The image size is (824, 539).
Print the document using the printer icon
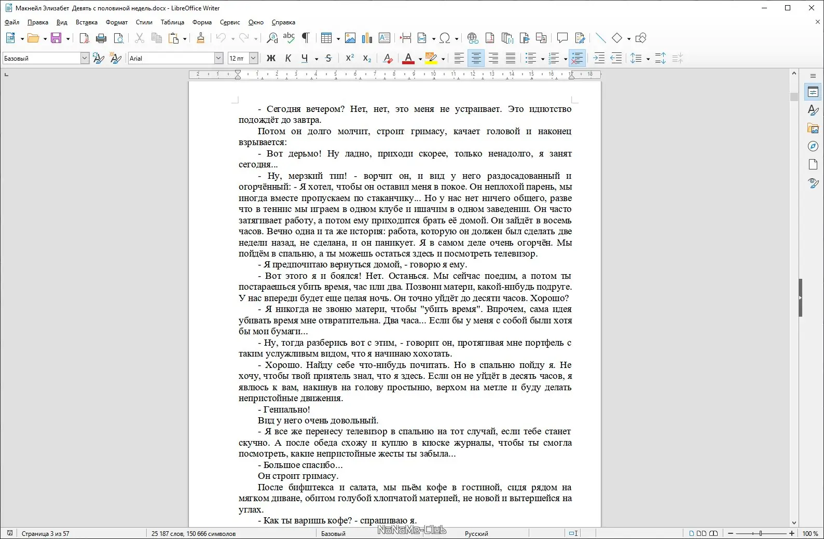pos(101,38)
